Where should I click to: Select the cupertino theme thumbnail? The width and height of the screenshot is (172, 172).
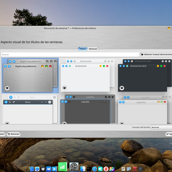144,109
